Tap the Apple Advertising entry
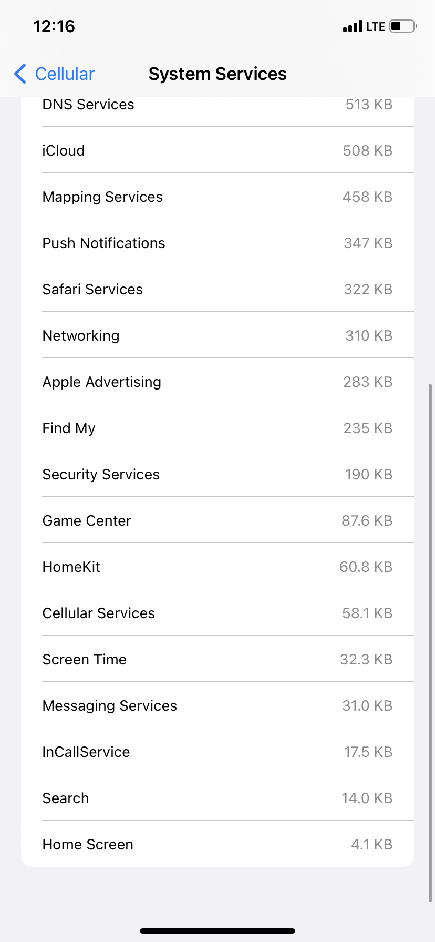The height and width of the screenshot is (942, 435). 217,382
